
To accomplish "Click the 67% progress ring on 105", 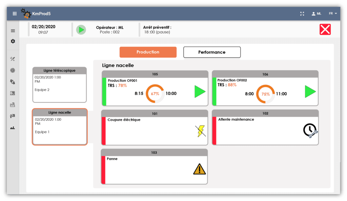I will tap(155, 94).
